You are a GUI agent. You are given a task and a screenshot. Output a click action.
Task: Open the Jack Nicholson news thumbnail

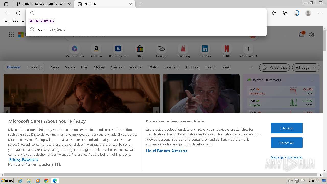[201, 94]
